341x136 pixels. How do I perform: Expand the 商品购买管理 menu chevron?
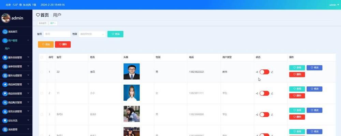click(x=28, y=102)
